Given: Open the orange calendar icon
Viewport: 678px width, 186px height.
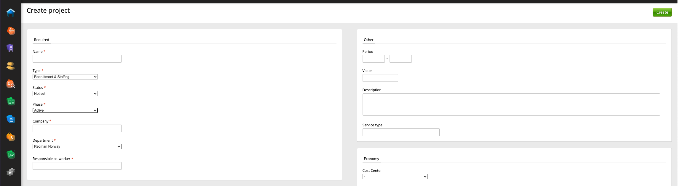Looking at the screenshot, I should click(x=11, y=31).
